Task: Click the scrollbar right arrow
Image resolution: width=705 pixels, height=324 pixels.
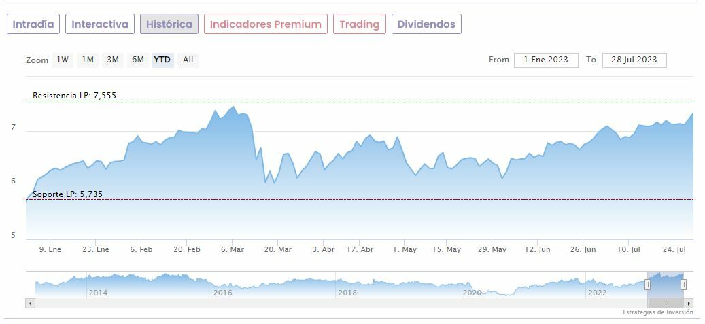Action: (689, 303)
